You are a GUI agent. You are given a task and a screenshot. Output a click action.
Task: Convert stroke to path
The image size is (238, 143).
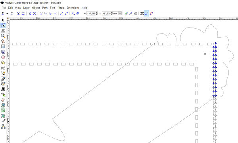(x=78, y=14)
